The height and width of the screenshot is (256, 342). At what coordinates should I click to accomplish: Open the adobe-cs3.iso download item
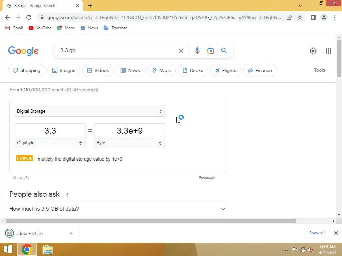[x=29, y=233]
